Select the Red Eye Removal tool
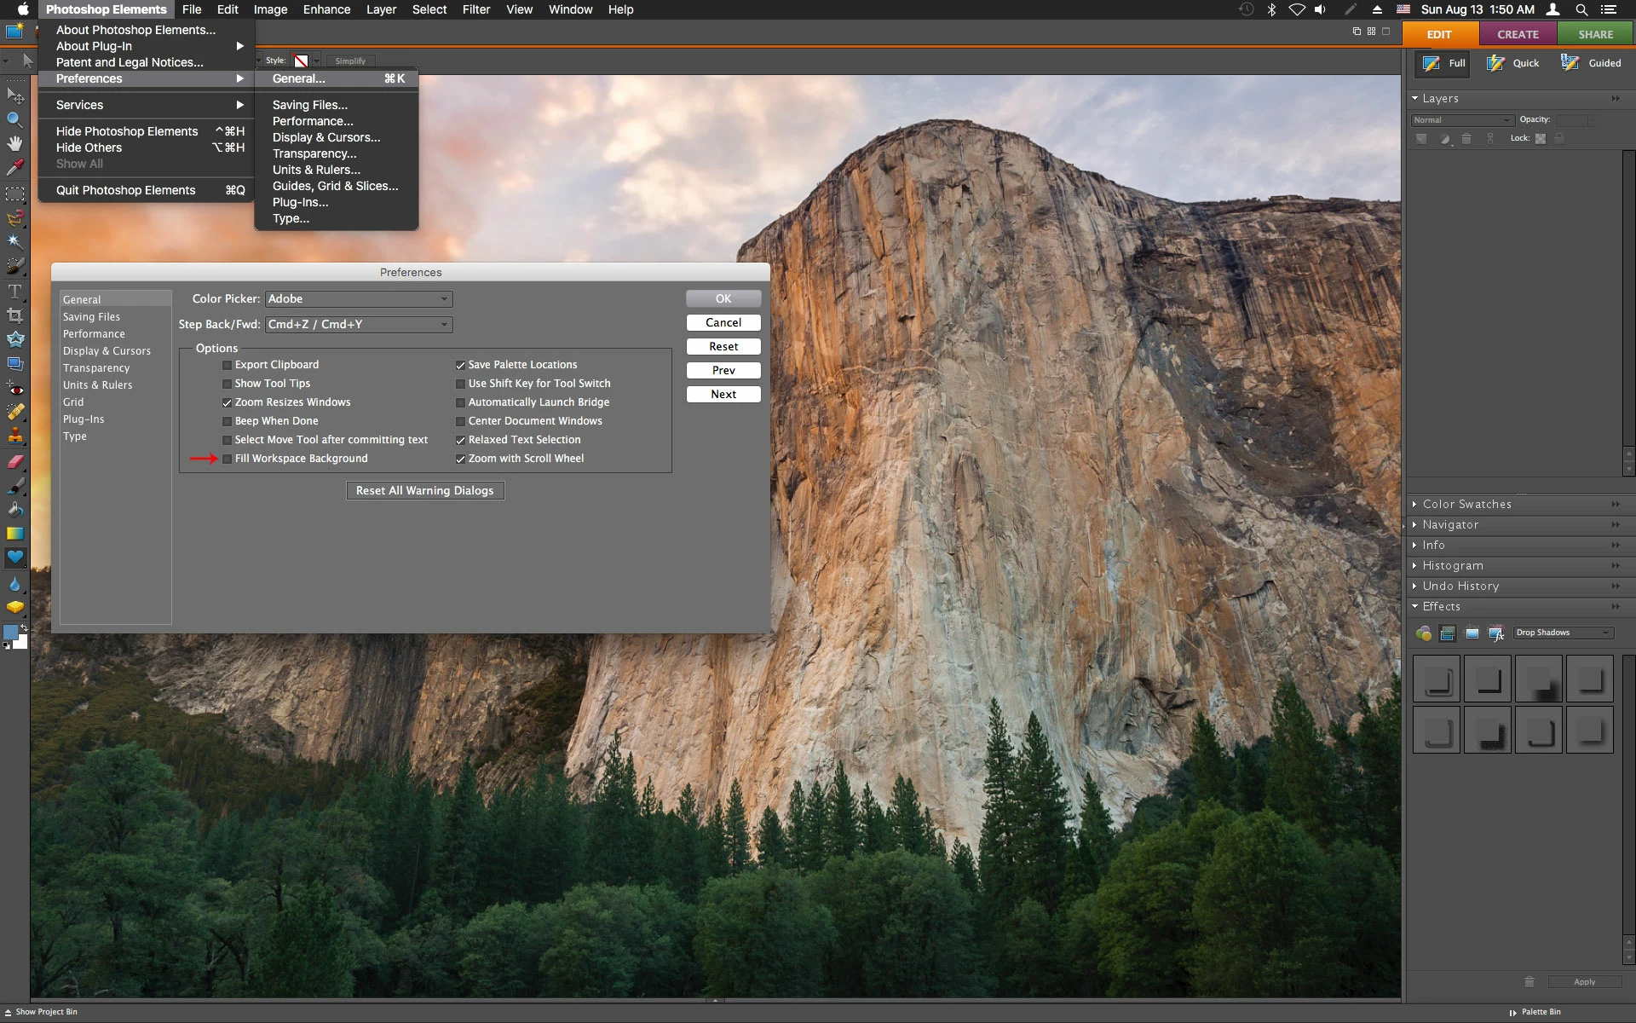The image size is (1636, 1023). click(14, 389)
